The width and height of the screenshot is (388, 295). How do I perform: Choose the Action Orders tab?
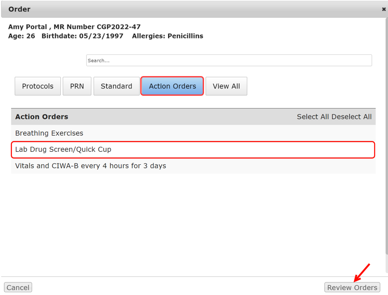pyautogui.click(x=172, y=86)
